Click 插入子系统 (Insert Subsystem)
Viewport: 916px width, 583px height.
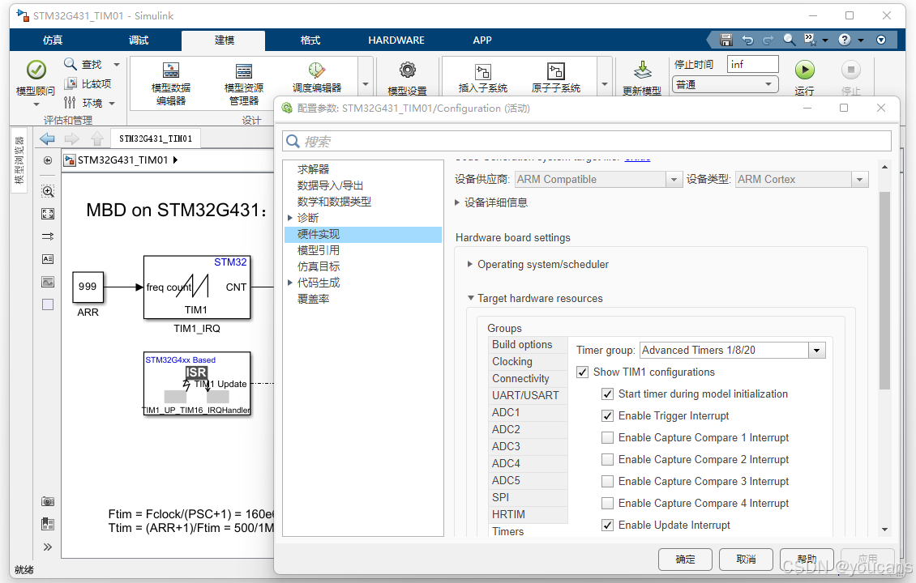click(x=482, y=78)
